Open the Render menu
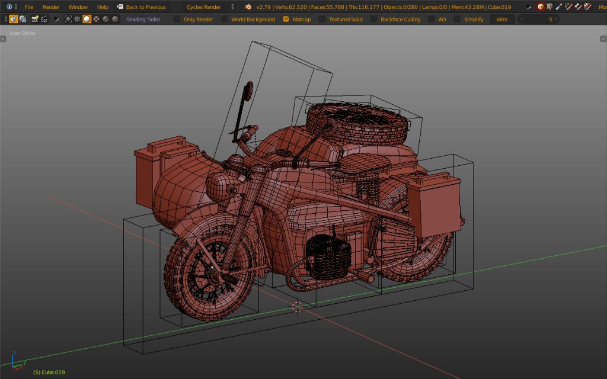607x379 pixels. (51, 7)
